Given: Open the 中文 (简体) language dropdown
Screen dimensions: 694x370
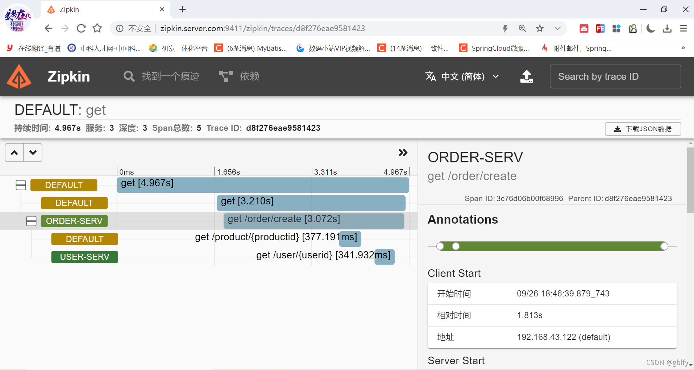Looking at the screenshot, I should pyautogui.click(x=462, y=76).
